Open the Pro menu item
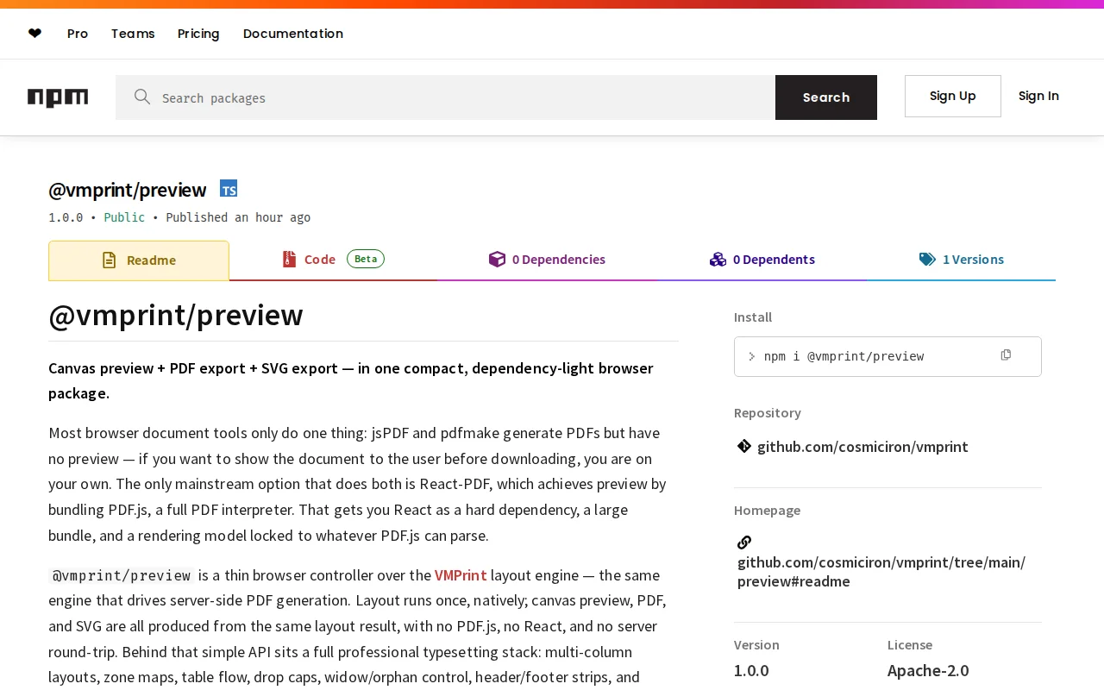 coord(78,34)
